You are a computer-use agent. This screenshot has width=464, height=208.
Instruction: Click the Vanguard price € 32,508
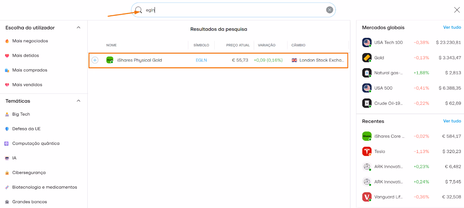(x=452, y=197)
